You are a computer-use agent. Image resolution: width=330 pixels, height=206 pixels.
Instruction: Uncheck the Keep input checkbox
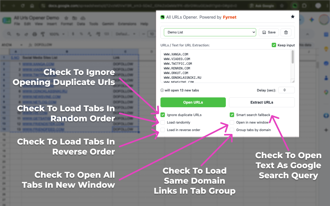point(274,45)
